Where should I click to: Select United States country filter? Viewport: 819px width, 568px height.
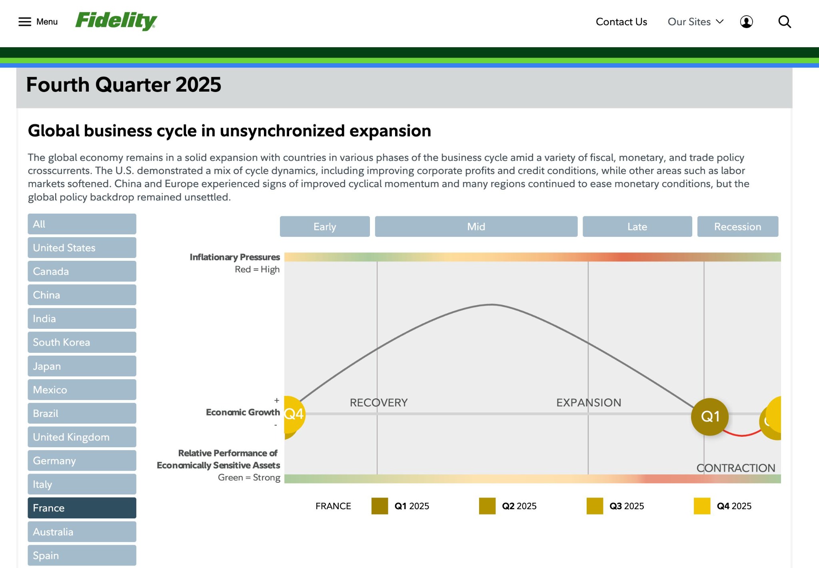coord(82,248)
